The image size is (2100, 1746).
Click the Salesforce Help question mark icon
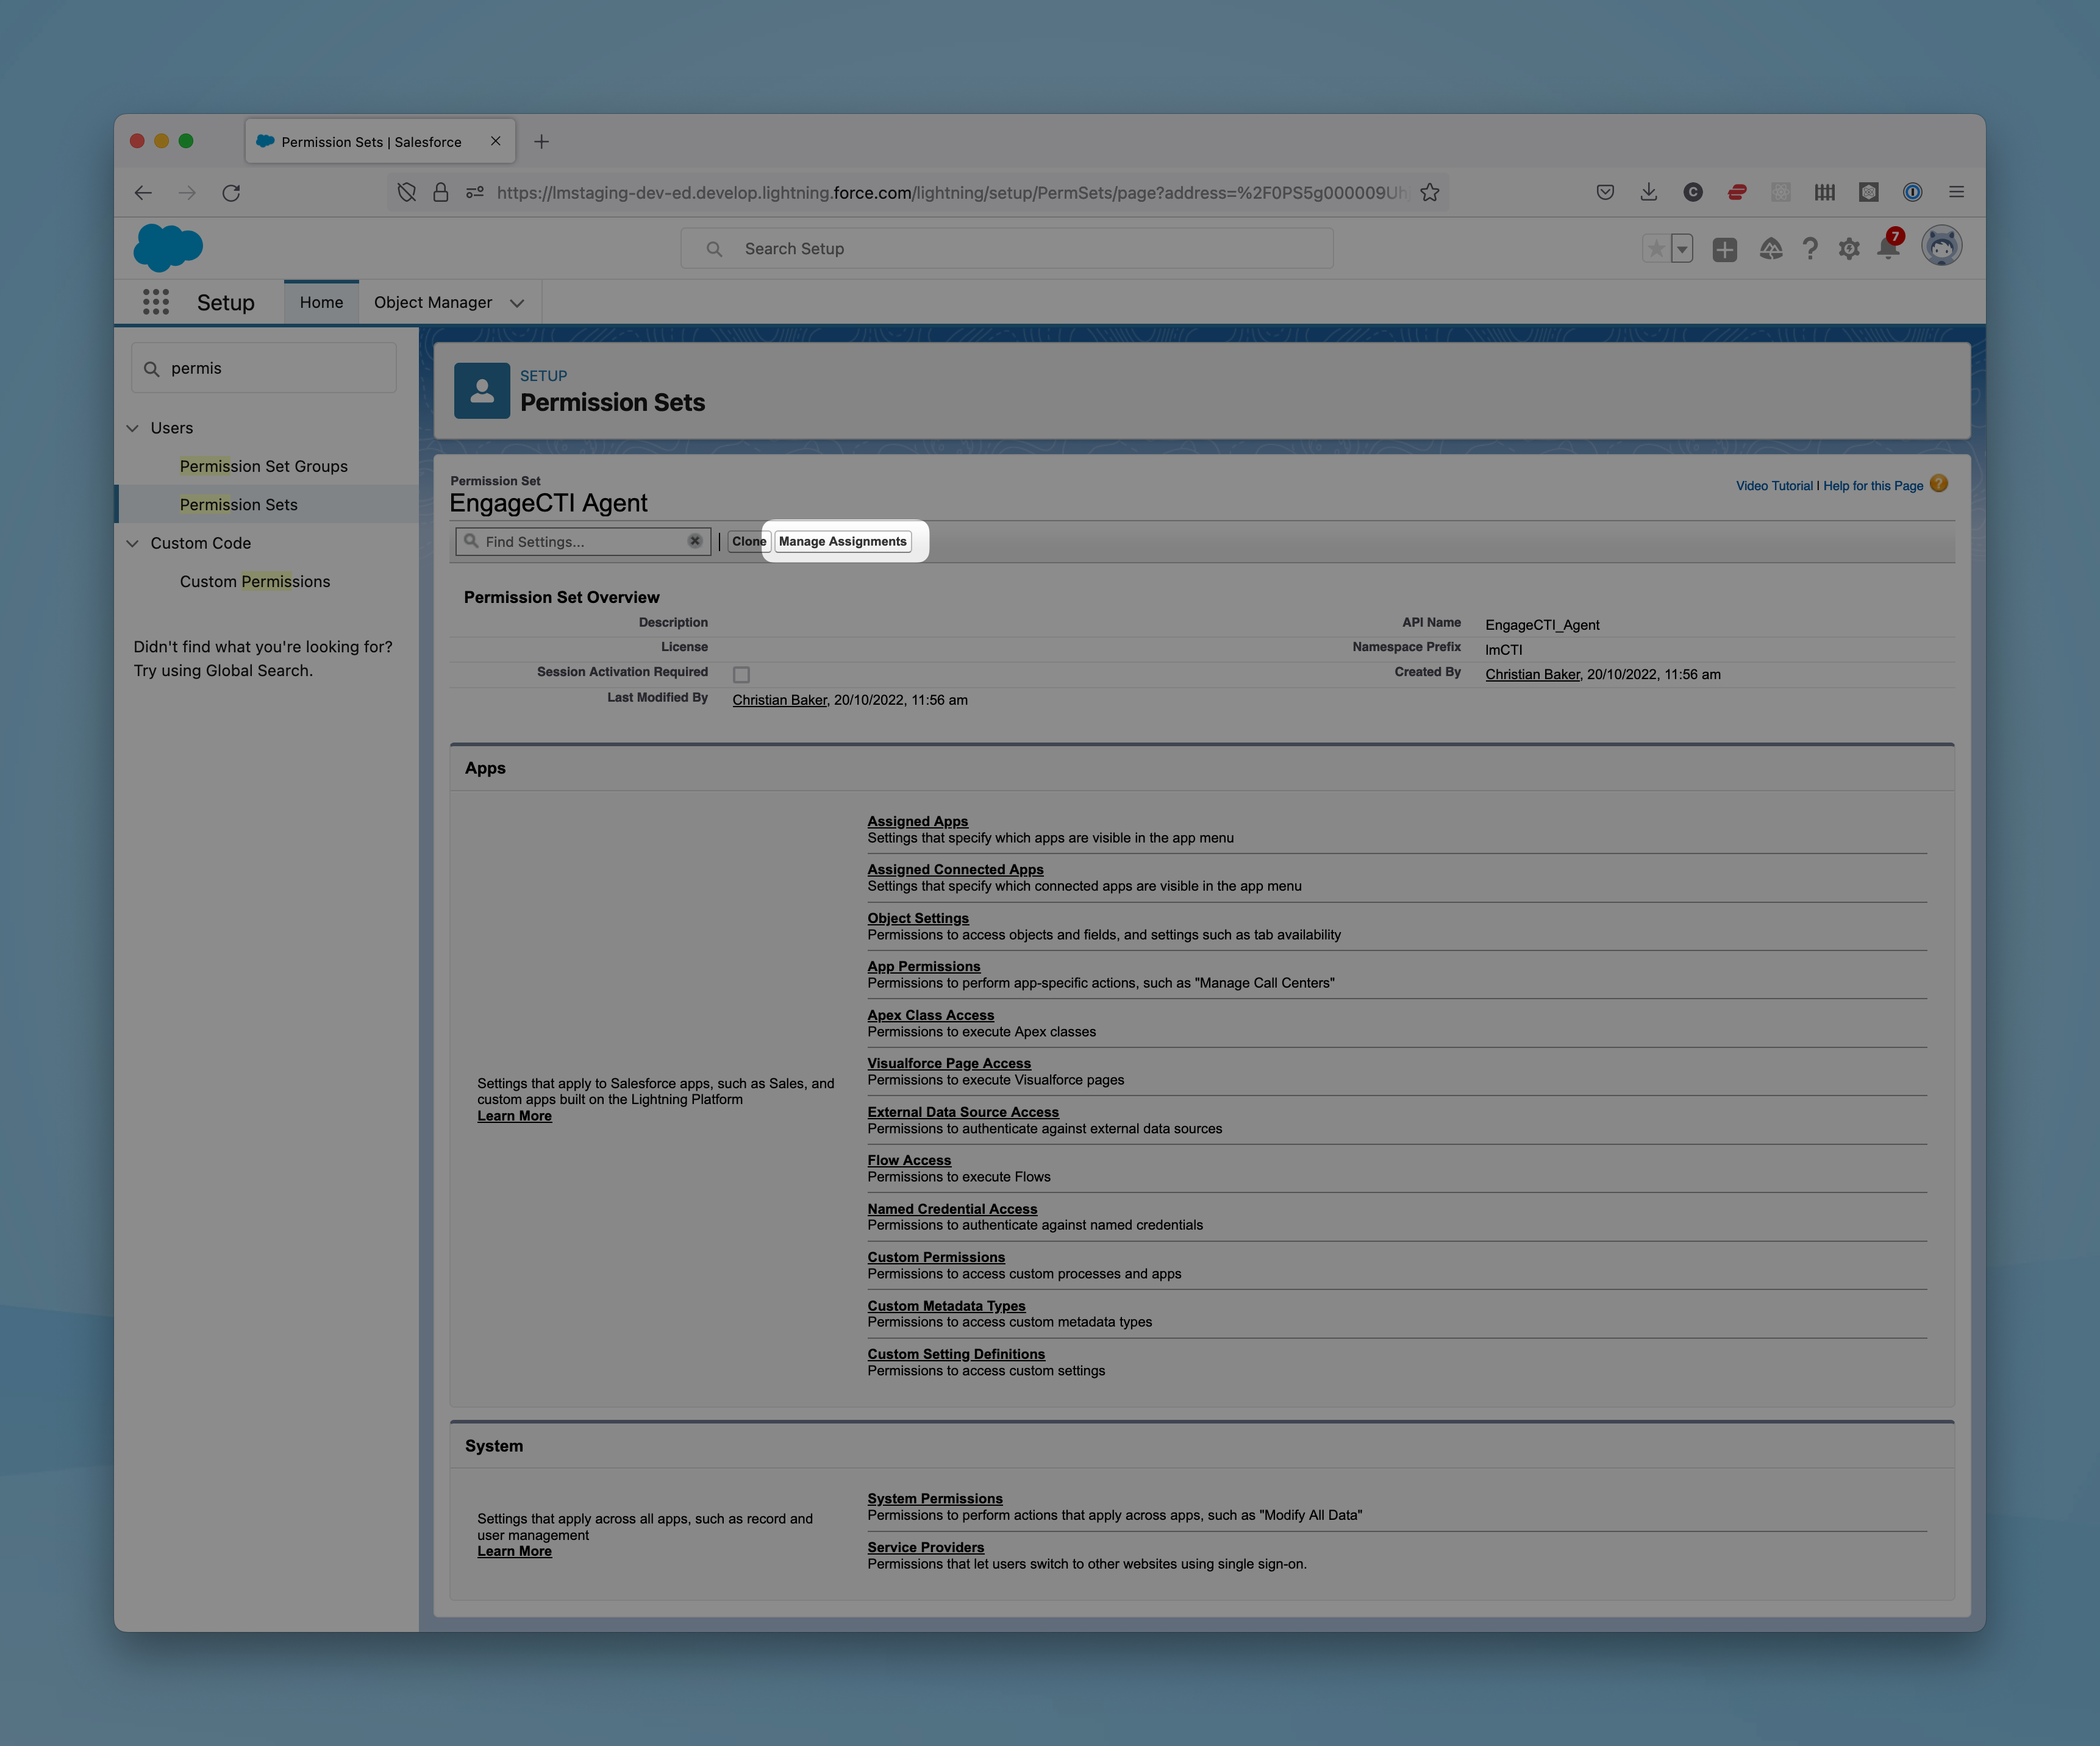[x=1809, y=249]
